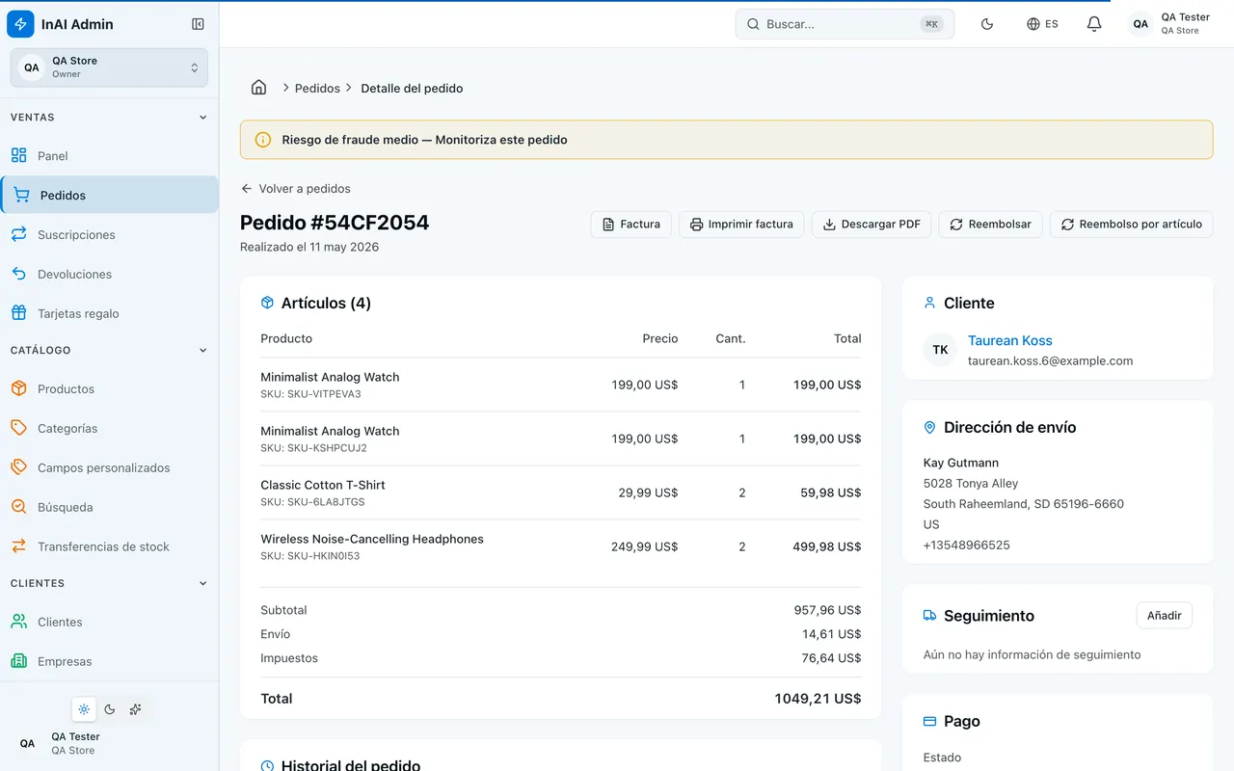Click the Tarjetas regalo gift icon
Image resolution: width=1234 pixels, height=771 pixels.
18,313
